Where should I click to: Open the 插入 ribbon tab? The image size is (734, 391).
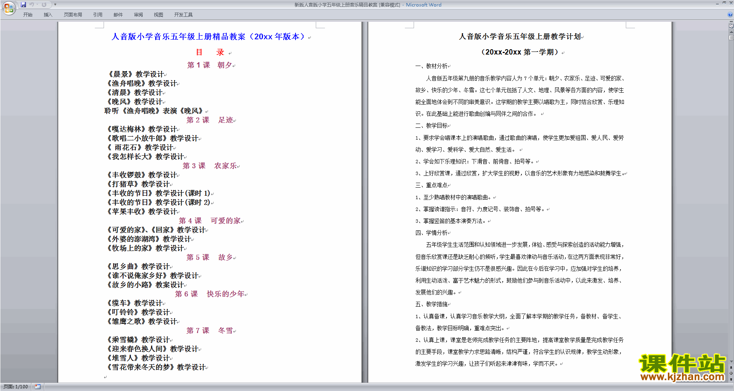(48, 15)
